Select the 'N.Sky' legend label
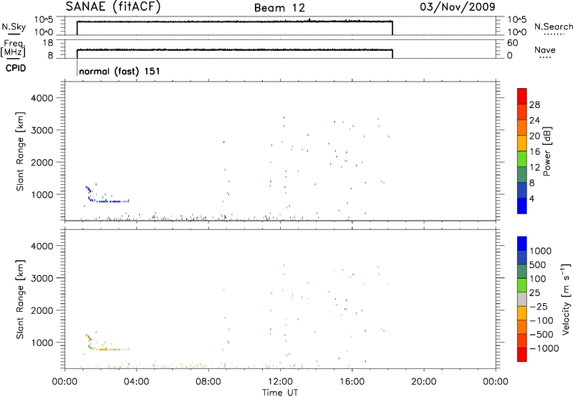 pyautogui.click(x=14, y=27)
